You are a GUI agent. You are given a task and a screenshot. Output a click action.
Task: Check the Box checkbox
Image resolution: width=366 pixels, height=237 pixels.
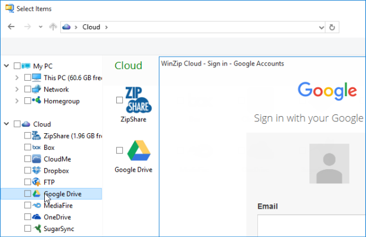[x=28, y=147]
